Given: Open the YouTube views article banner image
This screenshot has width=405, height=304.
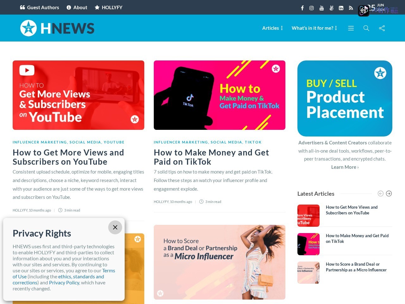Looking at the screenshot, I should coord(78,95).
